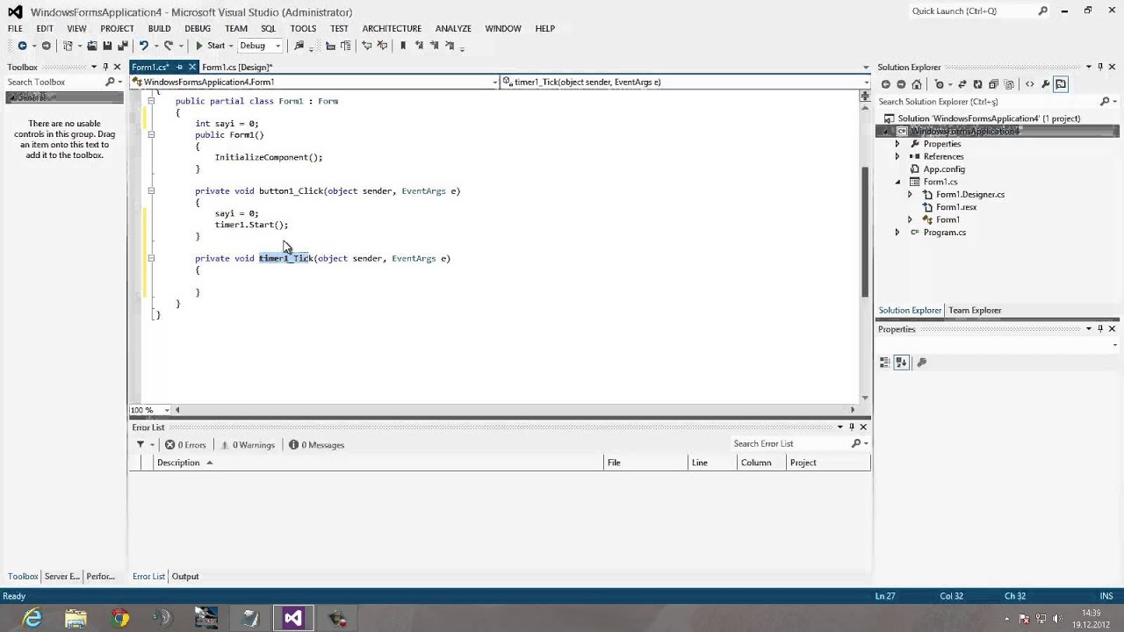Open Internet Explorer from the taskbar

pyautogui.click(x=32, y=618)
